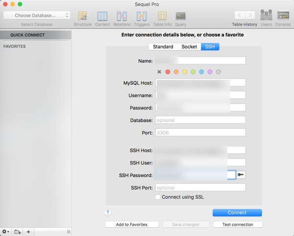Viewport: 294px width, 236px height.
Task: Click Test connection button
Action: (x=238, y=224)
